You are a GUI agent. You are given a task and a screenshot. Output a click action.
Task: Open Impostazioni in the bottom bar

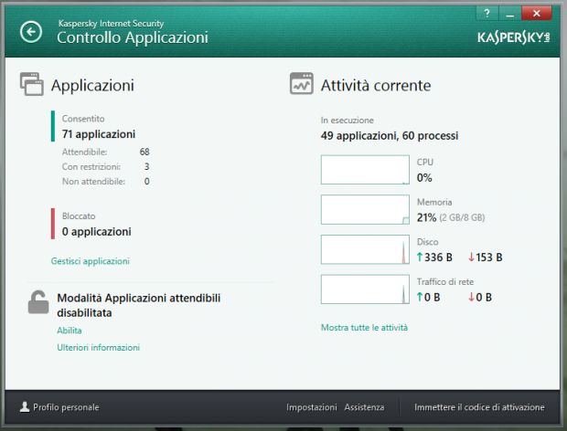[312, 407]
